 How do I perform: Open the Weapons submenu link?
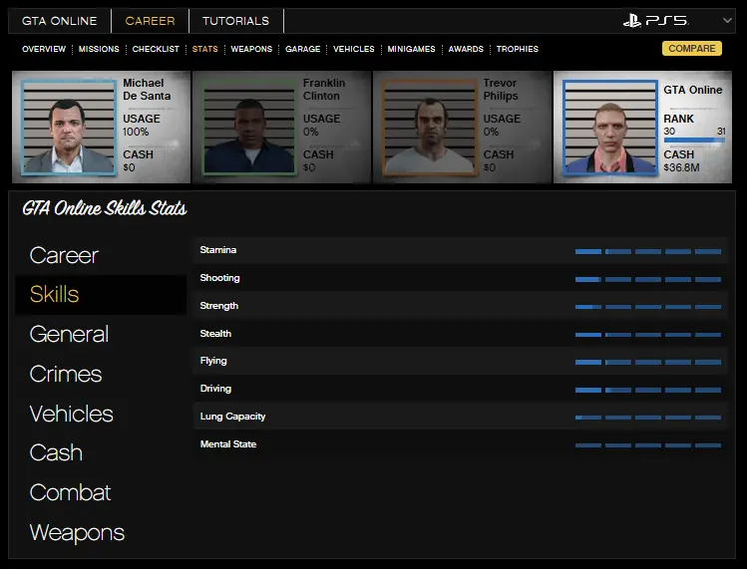[251, 49]
